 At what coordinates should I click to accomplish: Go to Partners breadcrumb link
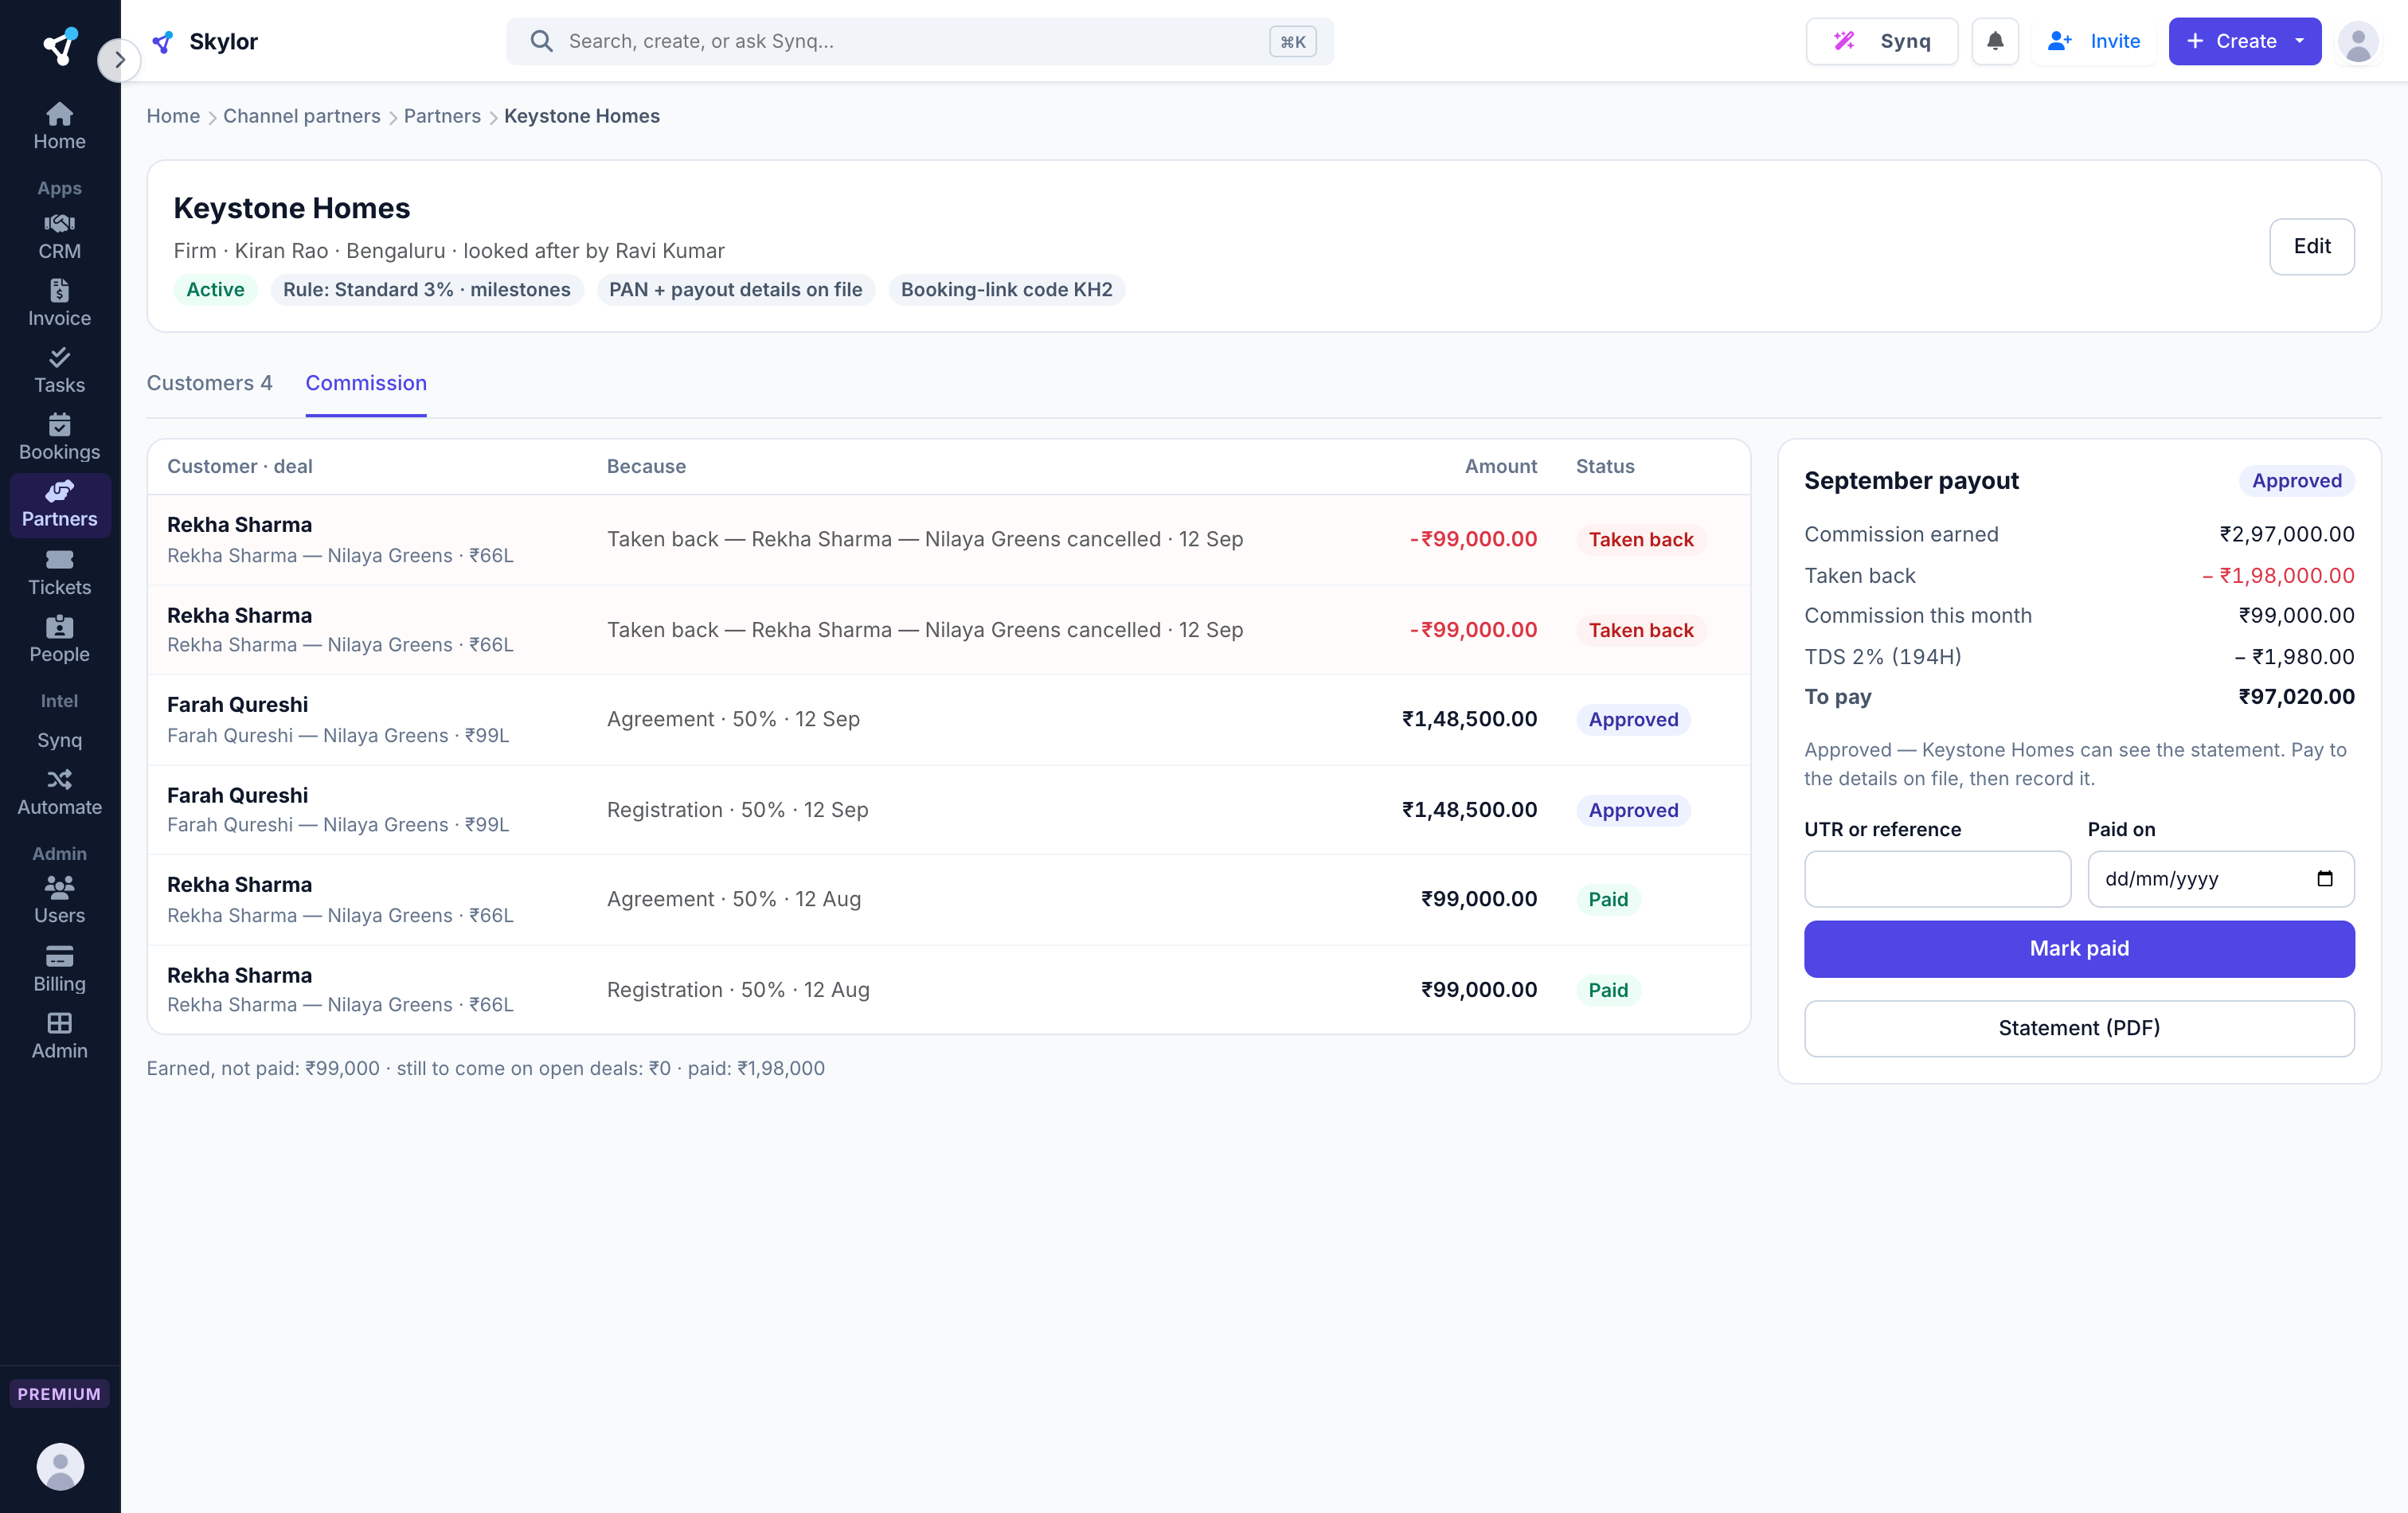[x=442, y=116]
